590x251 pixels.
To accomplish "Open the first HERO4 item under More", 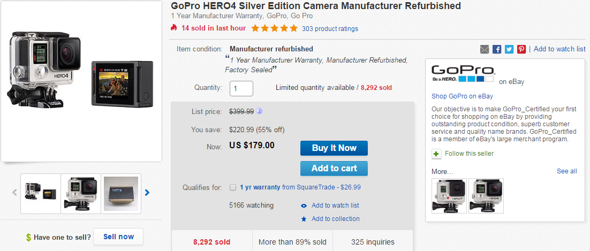I will click(449, 195).
